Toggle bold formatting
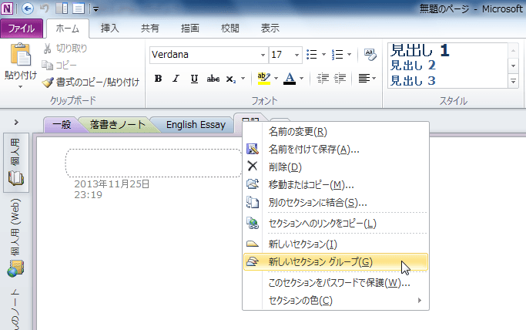The image size is (526, 330). (158, 79)
